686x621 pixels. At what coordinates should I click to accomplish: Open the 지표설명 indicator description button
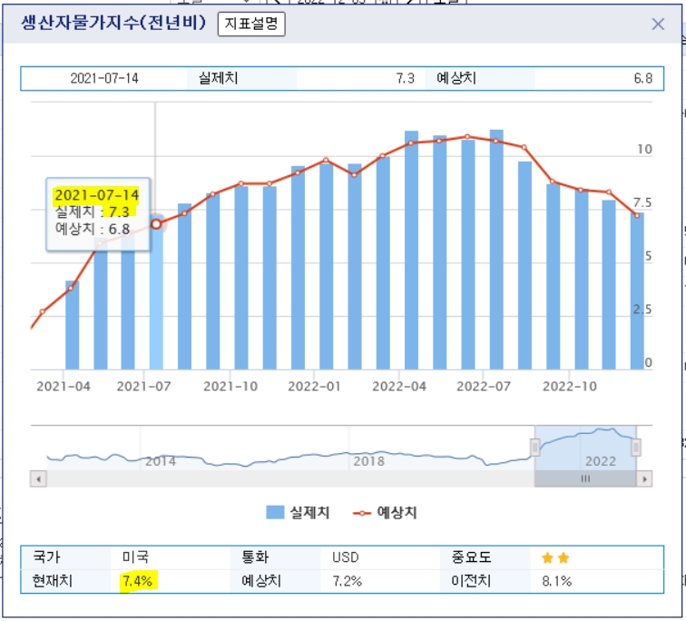tap(251, 24)
